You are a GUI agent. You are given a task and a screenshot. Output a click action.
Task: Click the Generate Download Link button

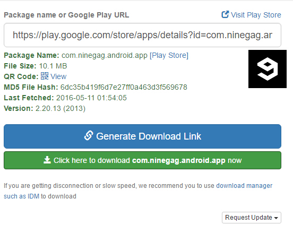(x=142, y=136)
